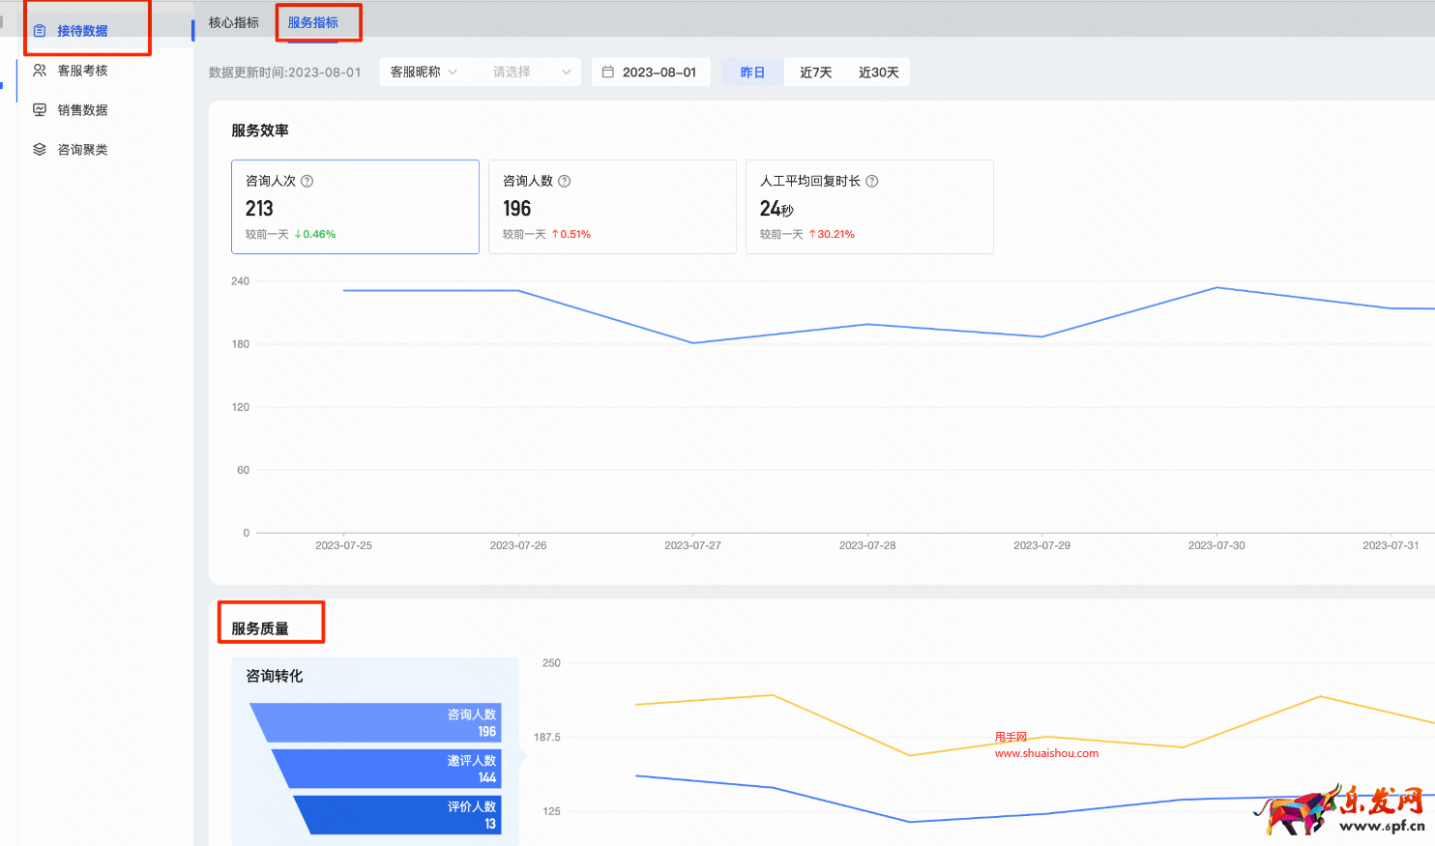This screenshot has height=846, width=1435.
Task: Select the 咨询人数 196 metric card
Action: click(x=612, y=207)
